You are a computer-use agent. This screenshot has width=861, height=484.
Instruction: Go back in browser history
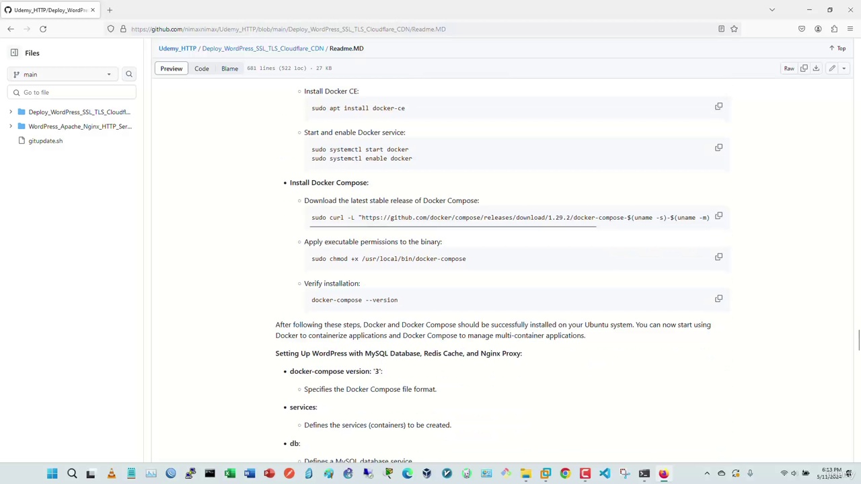[x=11, y=29]
